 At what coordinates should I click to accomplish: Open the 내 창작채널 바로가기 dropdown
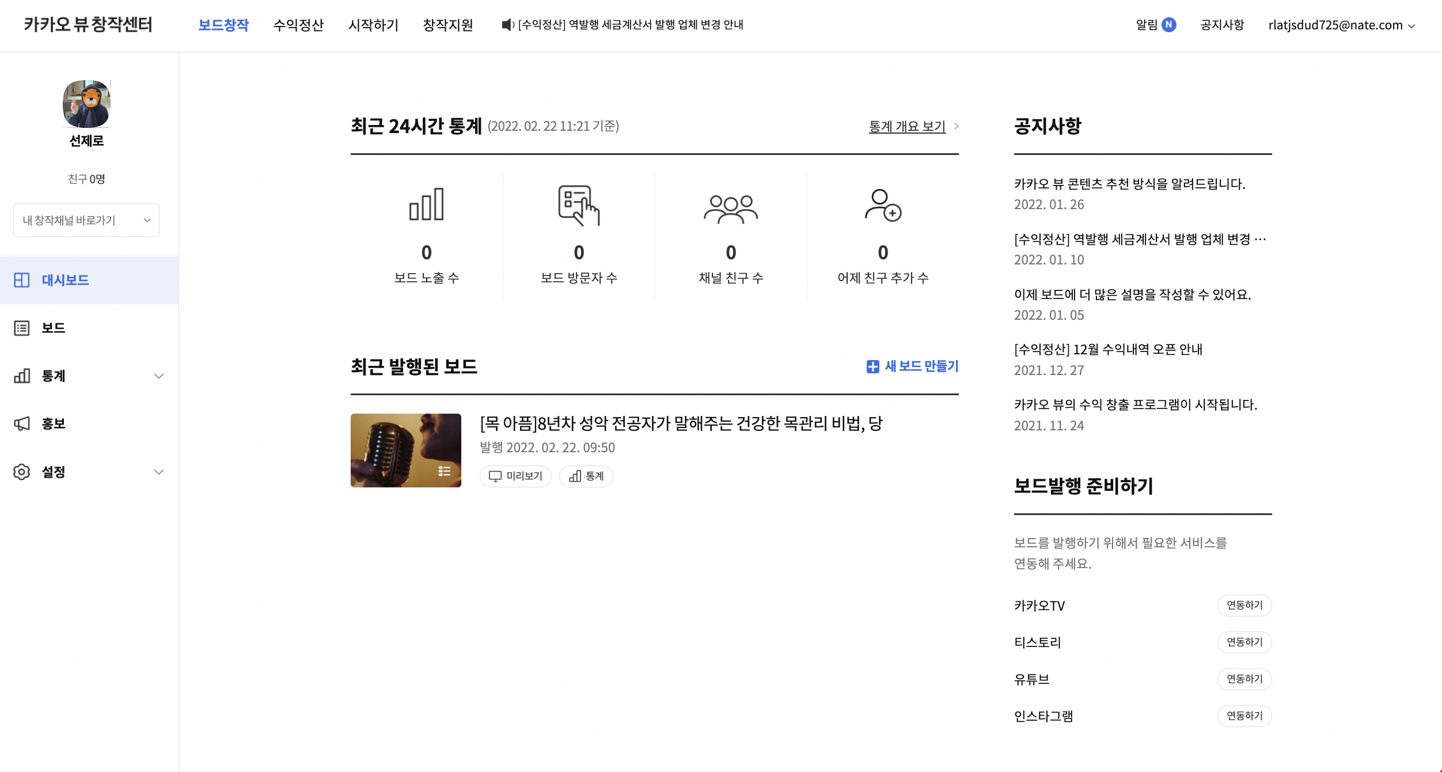86,220
